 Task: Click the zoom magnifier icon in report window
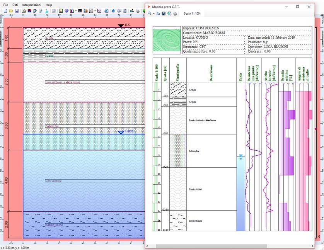150,14
